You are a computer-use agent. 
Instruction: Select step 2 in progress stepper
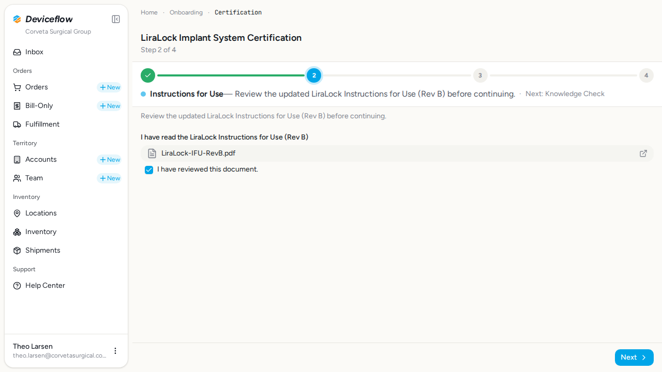click(x=314, y=75)
